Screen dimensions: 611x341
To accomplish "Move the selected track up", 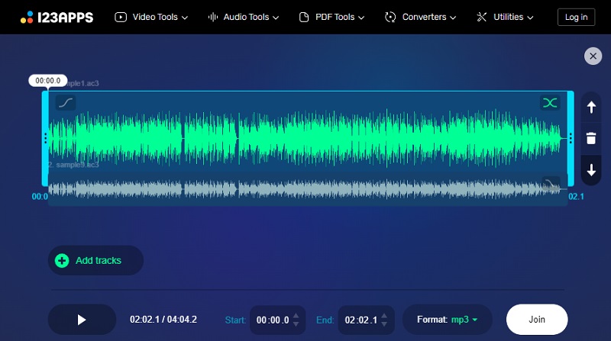I will [591, 107].
